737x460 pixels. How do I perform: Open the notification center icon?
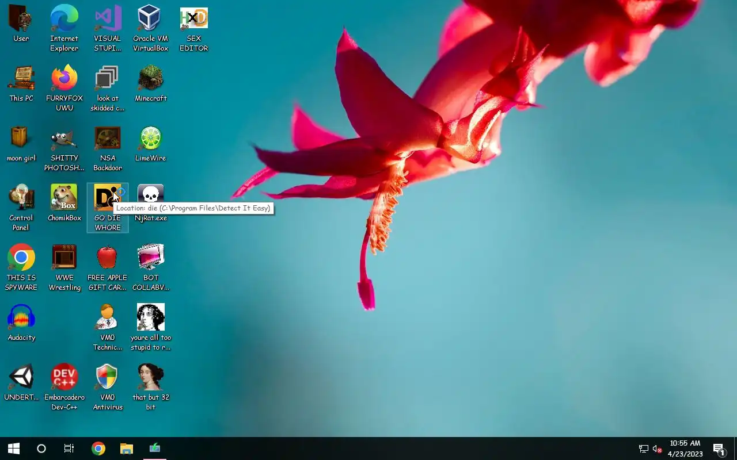point(719,448)
